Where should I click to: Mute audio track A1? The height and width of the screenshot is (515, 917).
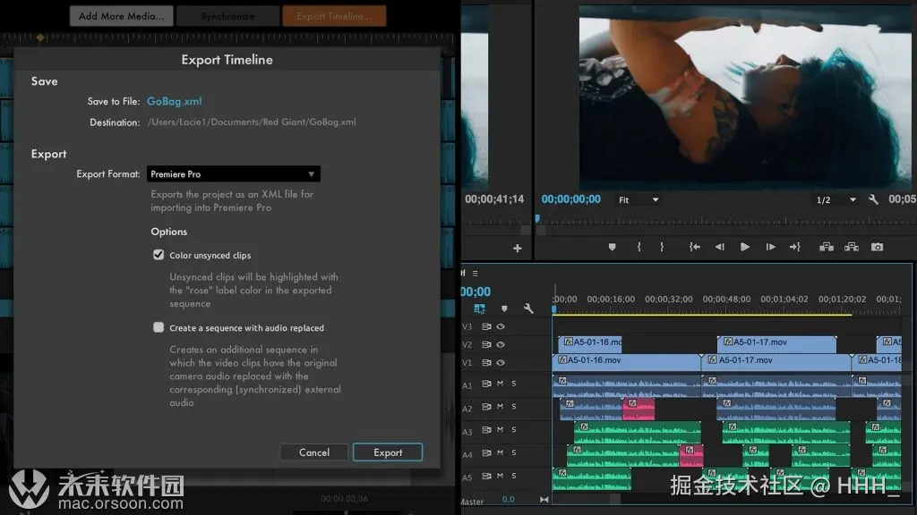[500, 384]
